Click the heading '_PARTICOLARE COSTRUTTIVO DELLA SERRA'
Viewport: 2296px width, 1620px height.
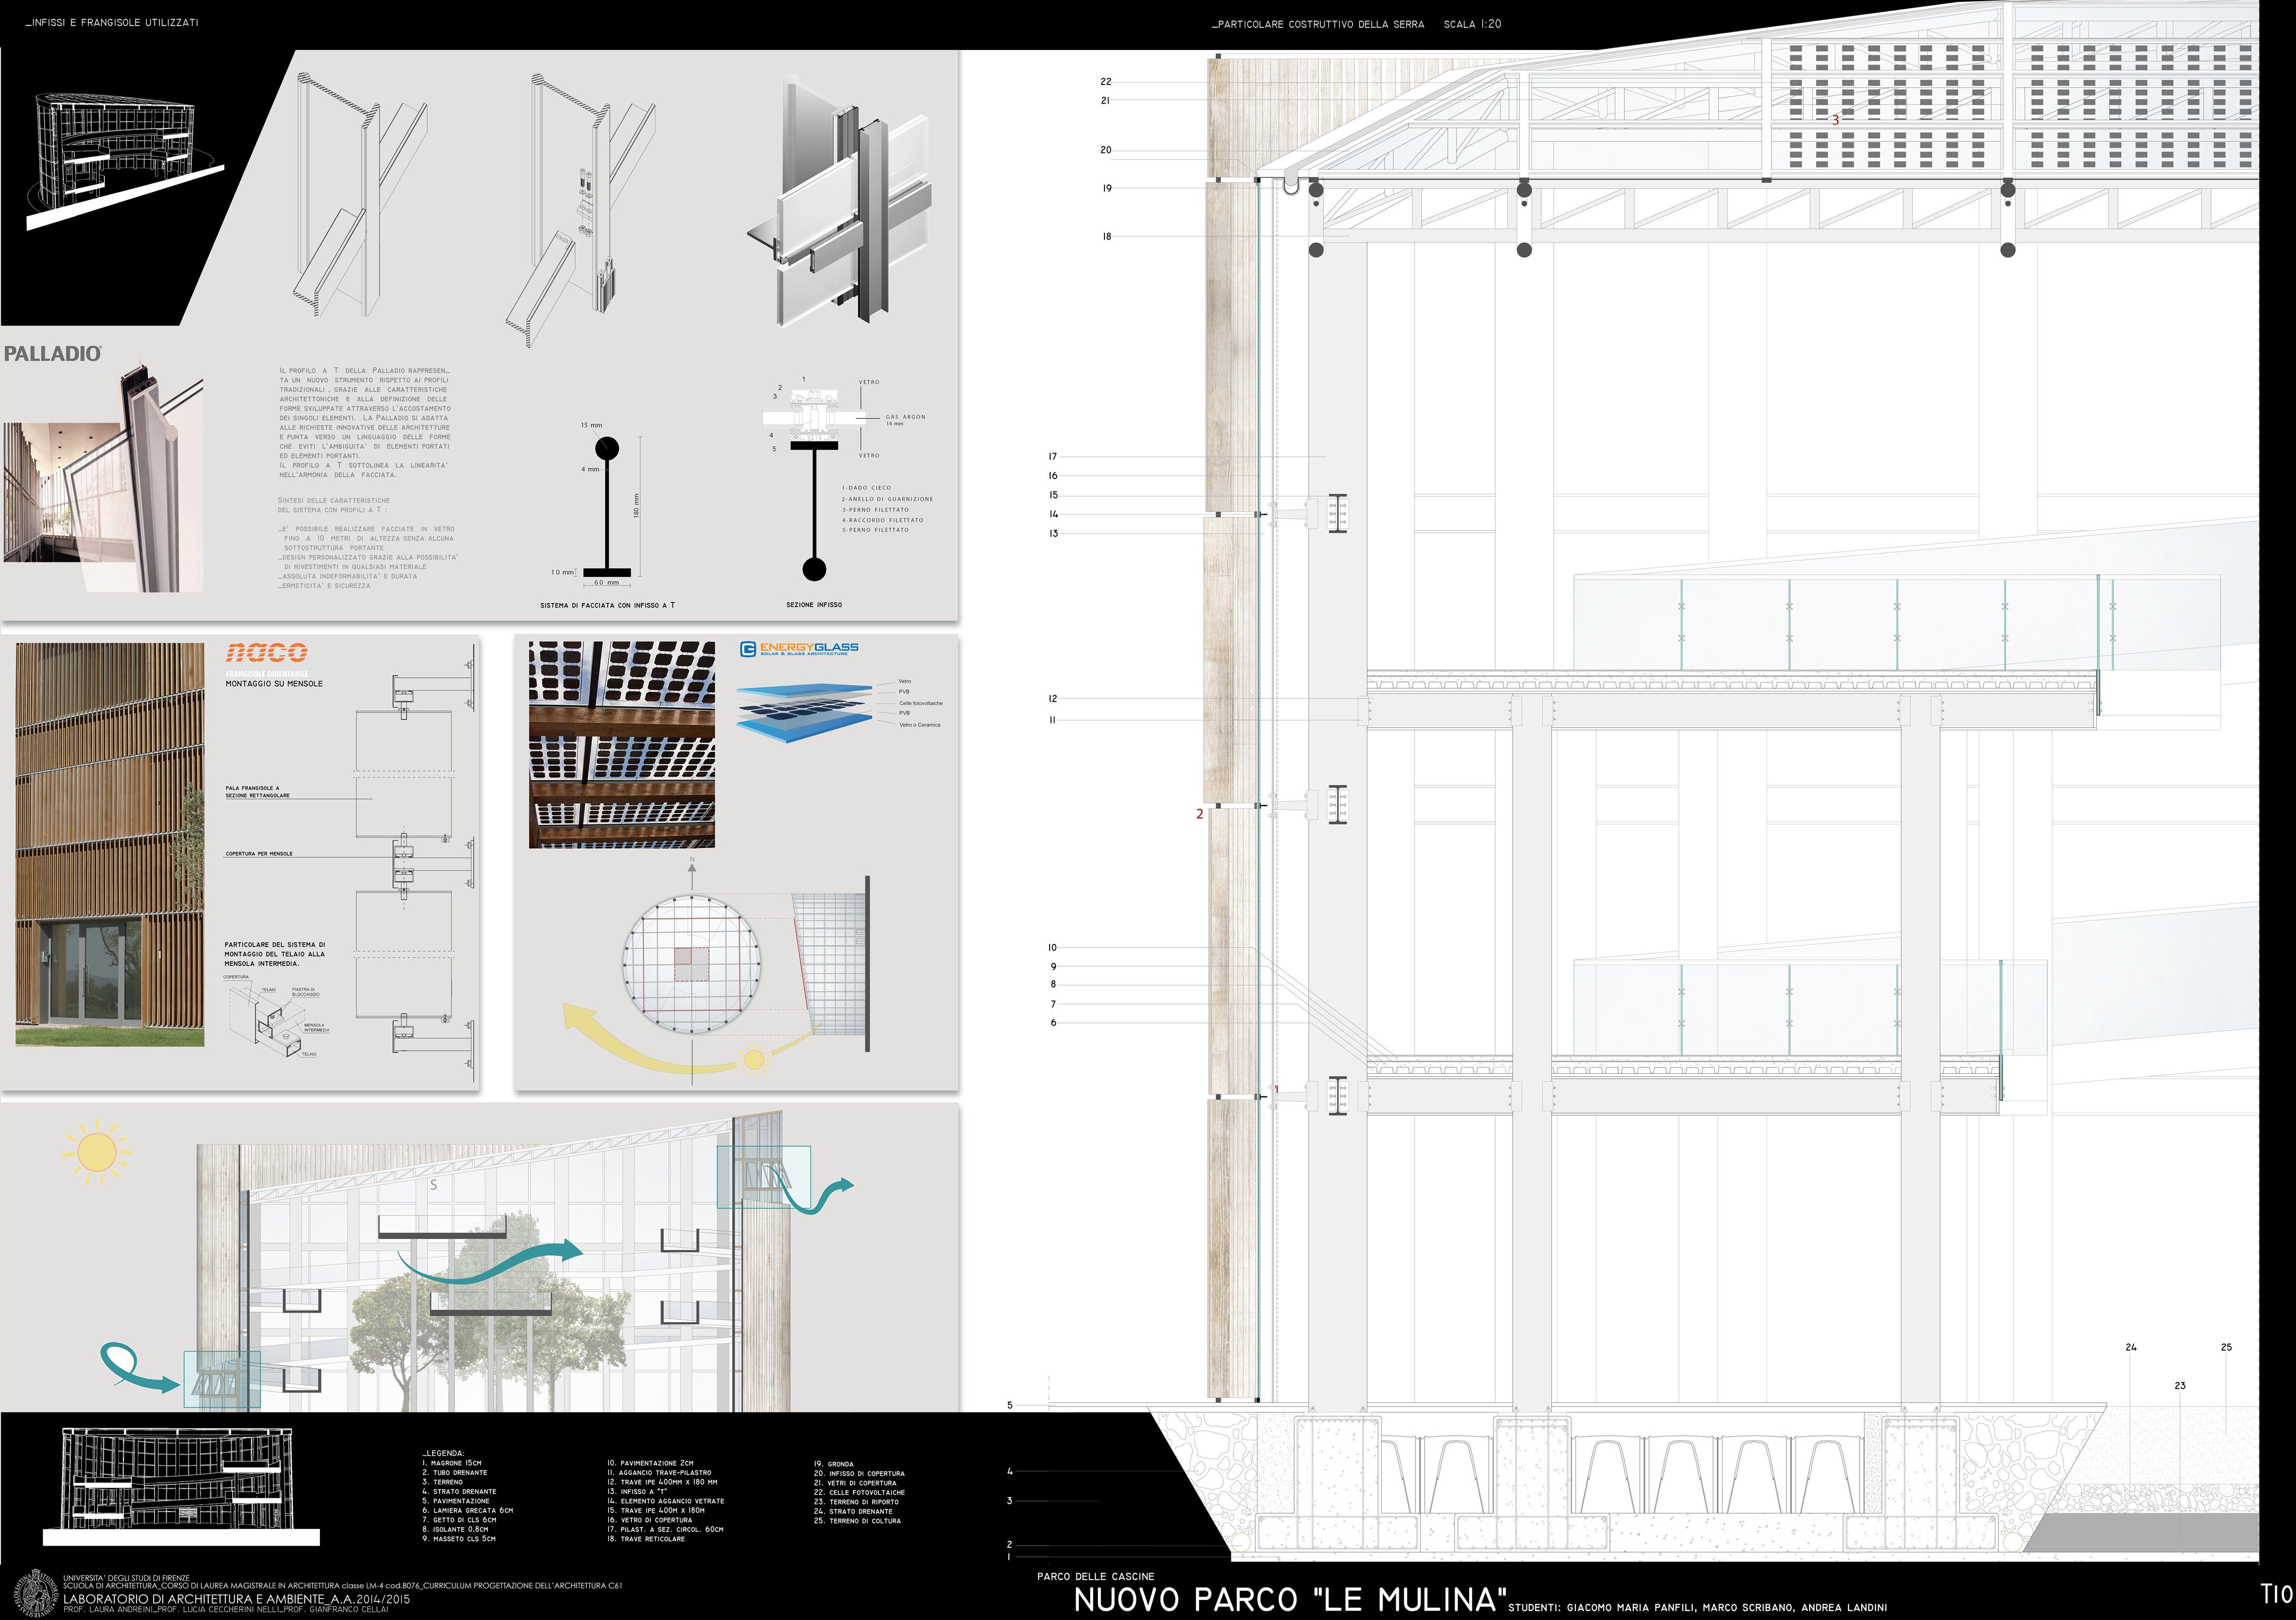[x=1318, y=24]
